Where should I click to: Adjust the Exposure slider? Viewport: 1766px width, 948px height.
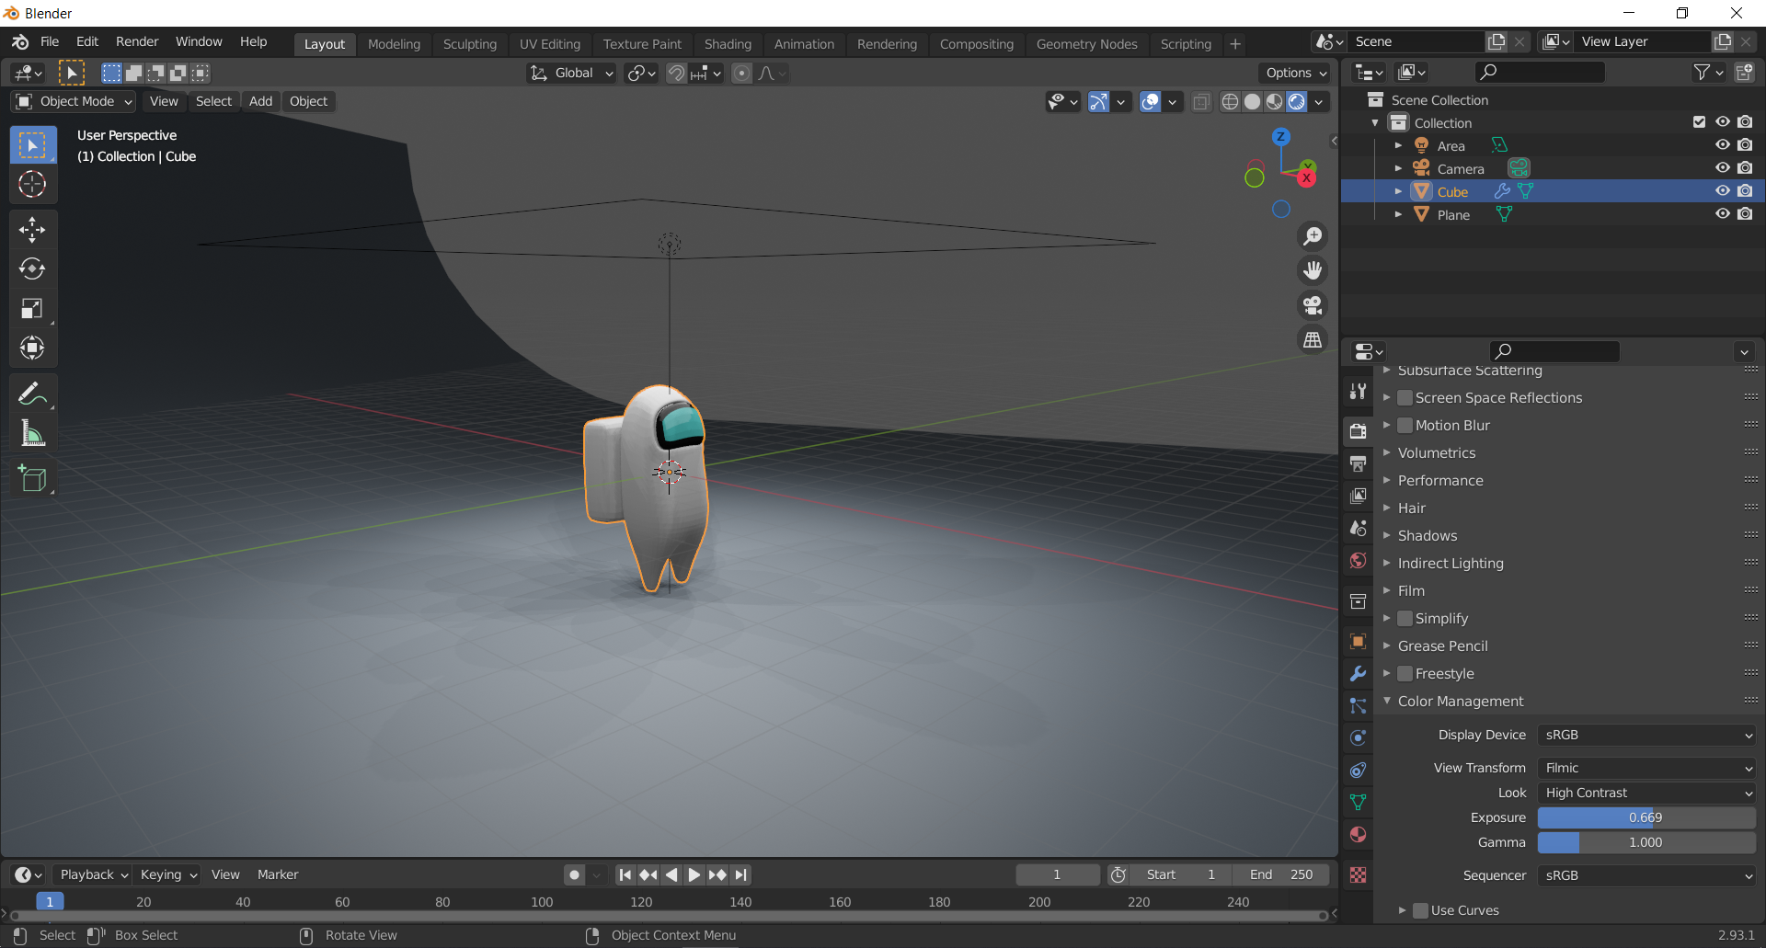(x=1646, y=817)
